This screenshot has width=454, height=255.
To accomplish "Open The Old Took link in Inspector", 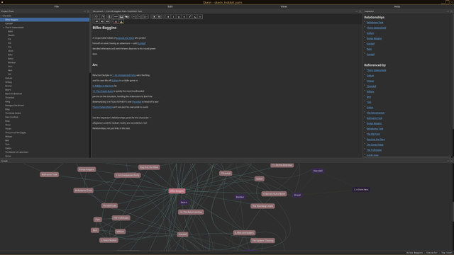I will tap(373, 134).
